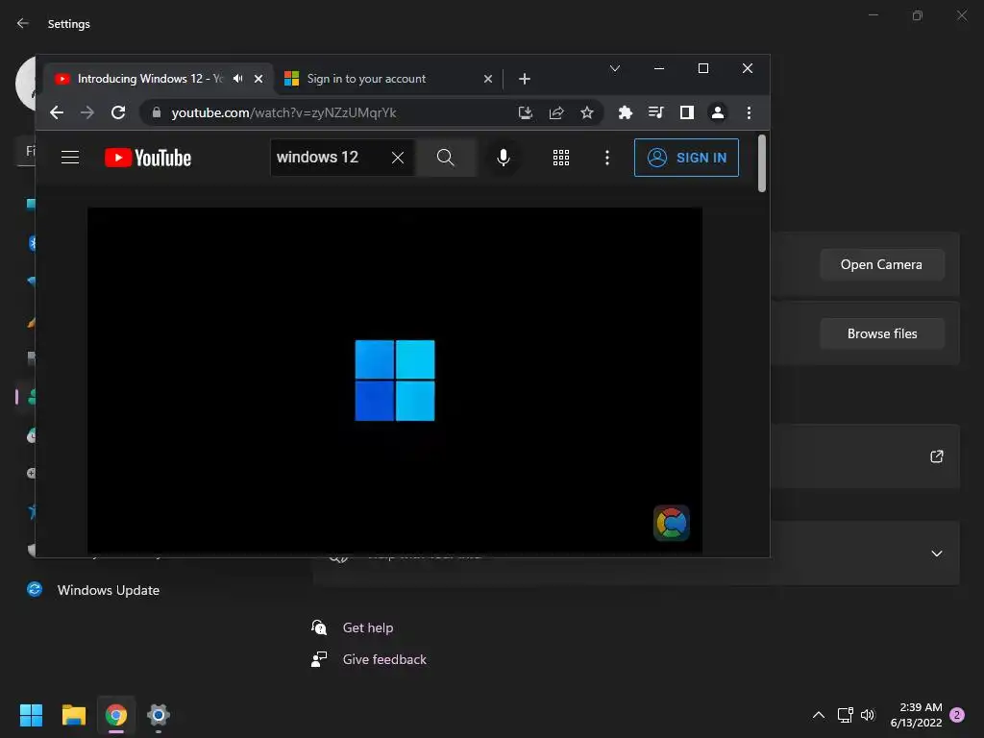The width and height of the screenshot is (984, 738).
Task: Open YouTube apps grid icon
Action: [x=561, y=158]
